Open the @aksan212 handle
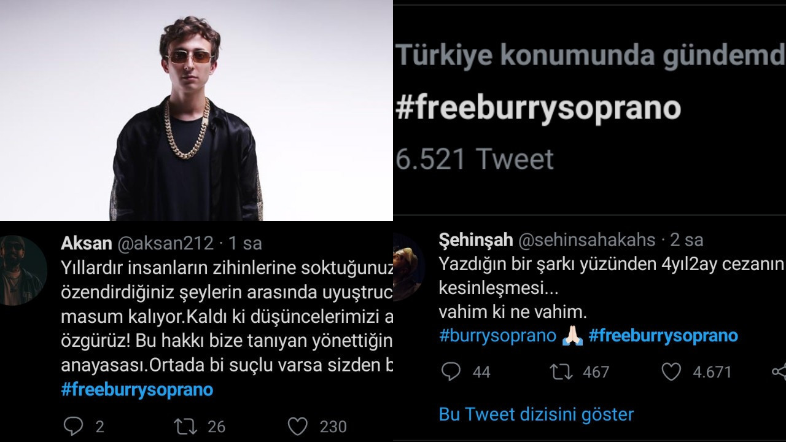 [x=165, y=243]
